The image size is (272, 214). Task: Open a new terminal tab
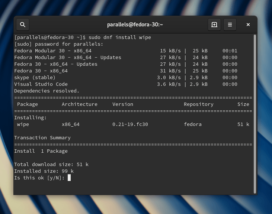click(214, 25)
